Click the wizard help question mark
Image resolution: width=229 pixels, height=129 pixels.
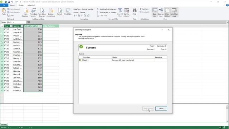click(162, 29)
